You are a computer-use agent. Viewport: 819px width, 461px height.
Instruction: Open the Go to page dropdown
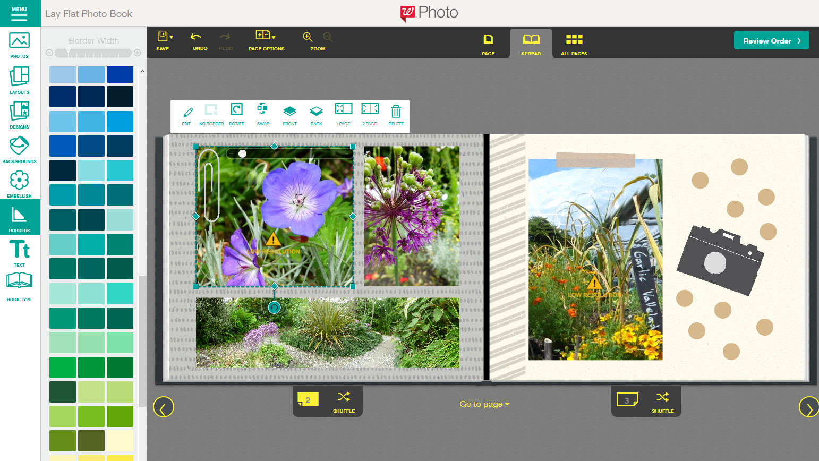[485, 404]
